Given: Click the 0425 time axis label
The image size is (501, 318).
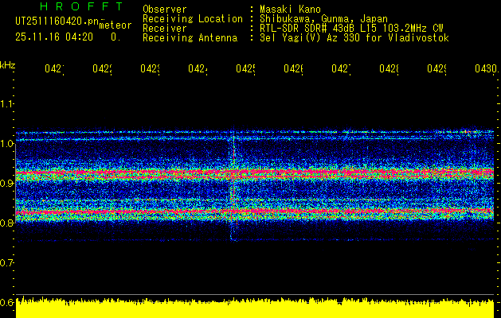Looking at the screenshot, I should (245, 69).
